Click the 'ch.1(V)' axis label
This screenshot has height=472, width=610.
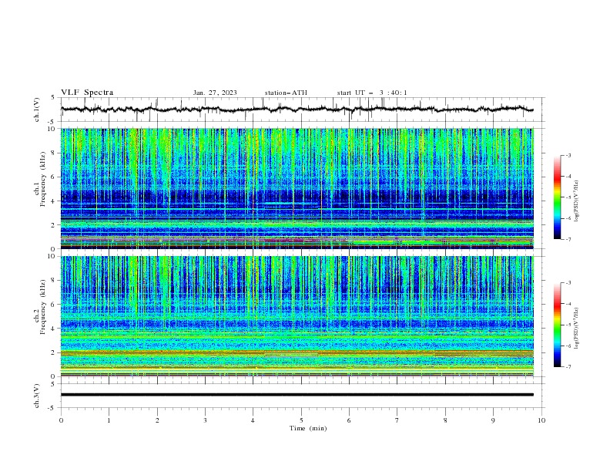pyautogui.click(x=37, y=110)
